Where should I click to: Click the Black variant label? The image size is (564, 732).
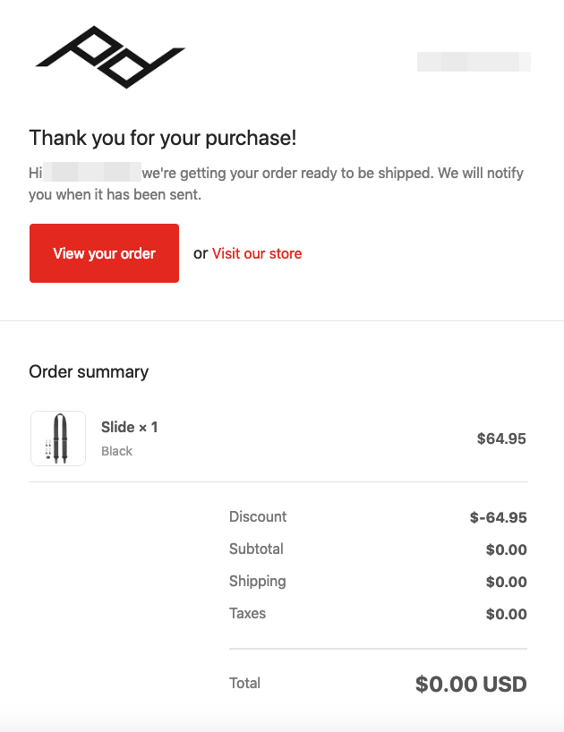(116, 451)
